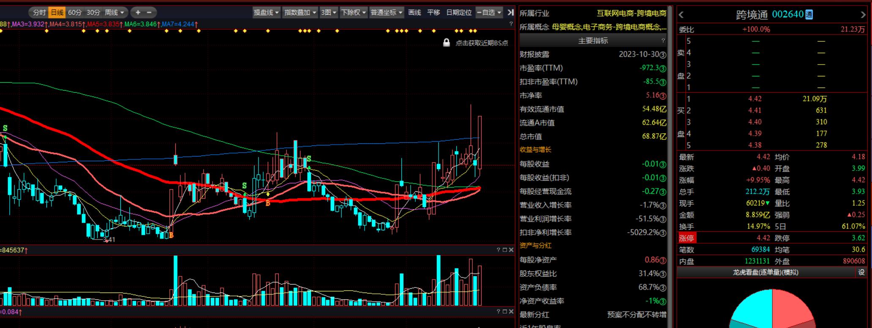
Task: Click the 资产与分红 section heading
Action: [535, 245]
